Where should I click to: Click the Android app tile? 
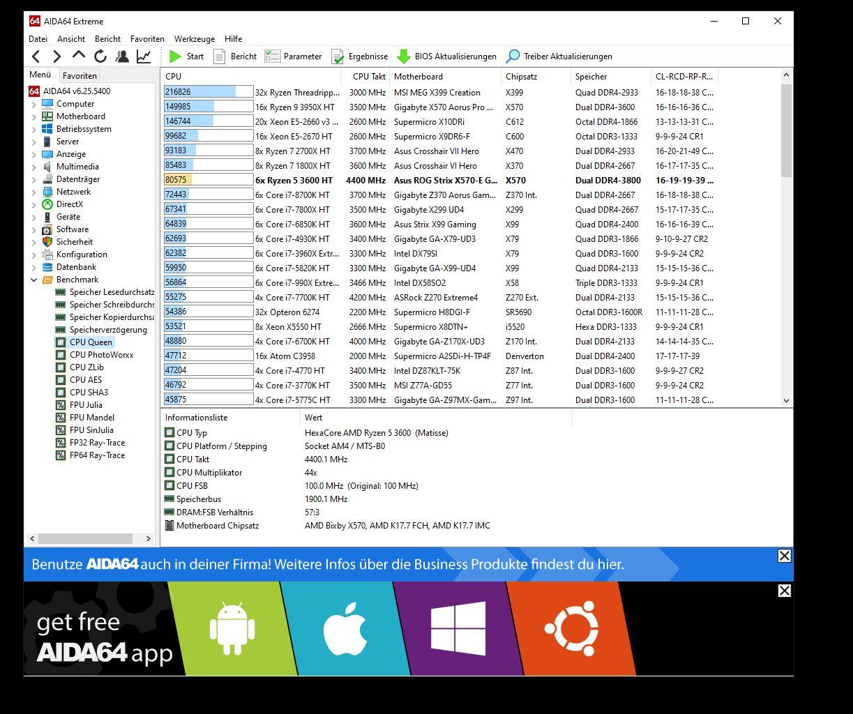click(232, 628)
